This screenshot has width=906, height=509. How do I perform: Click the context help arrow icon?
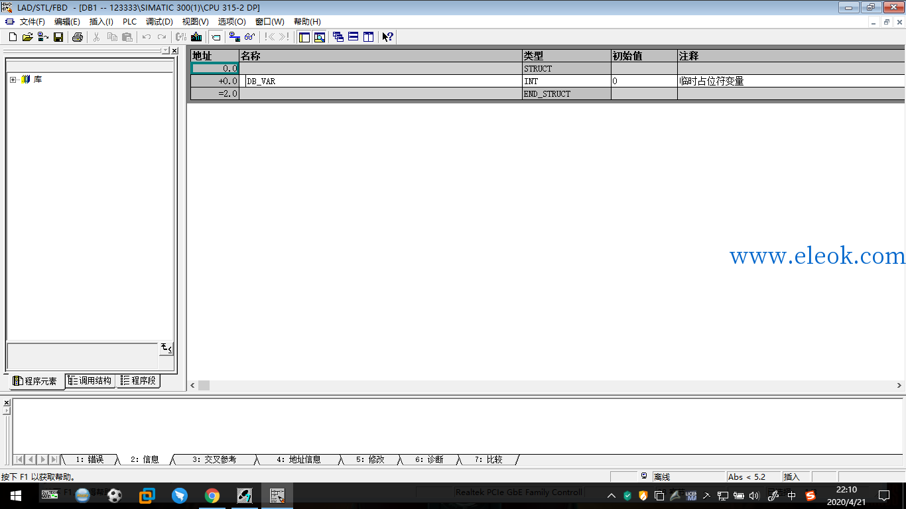click(388, 37)
